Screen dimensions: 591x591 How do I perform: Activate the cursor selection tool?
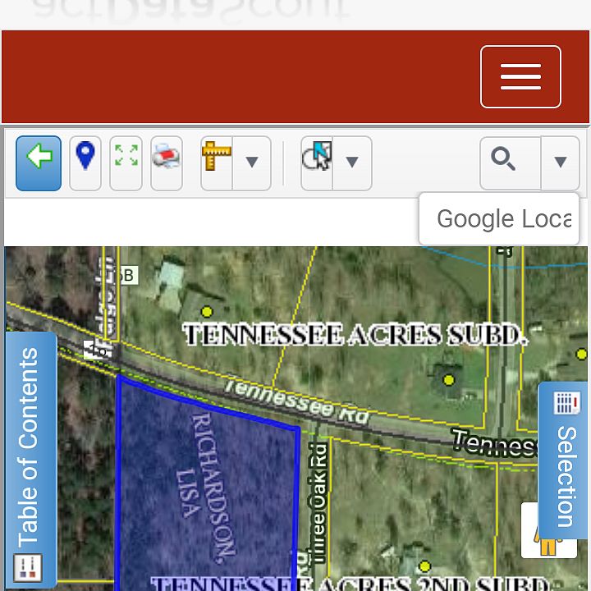pos(317,163)
